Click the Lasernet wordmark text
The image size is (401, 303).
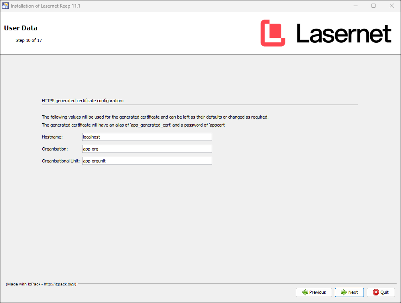pos(344,34)
